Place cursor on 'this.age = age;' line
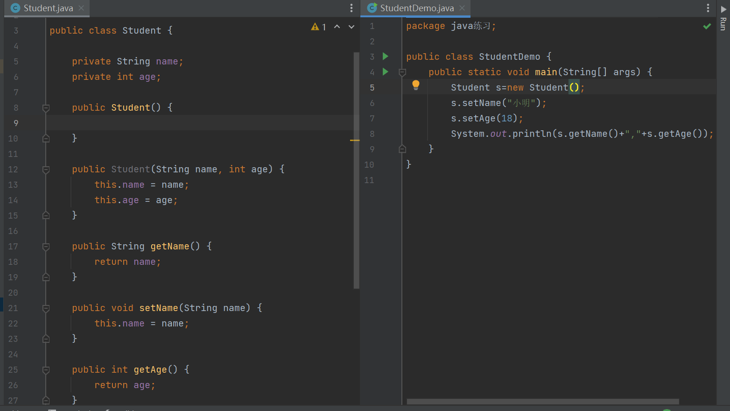 click(136, 200)
